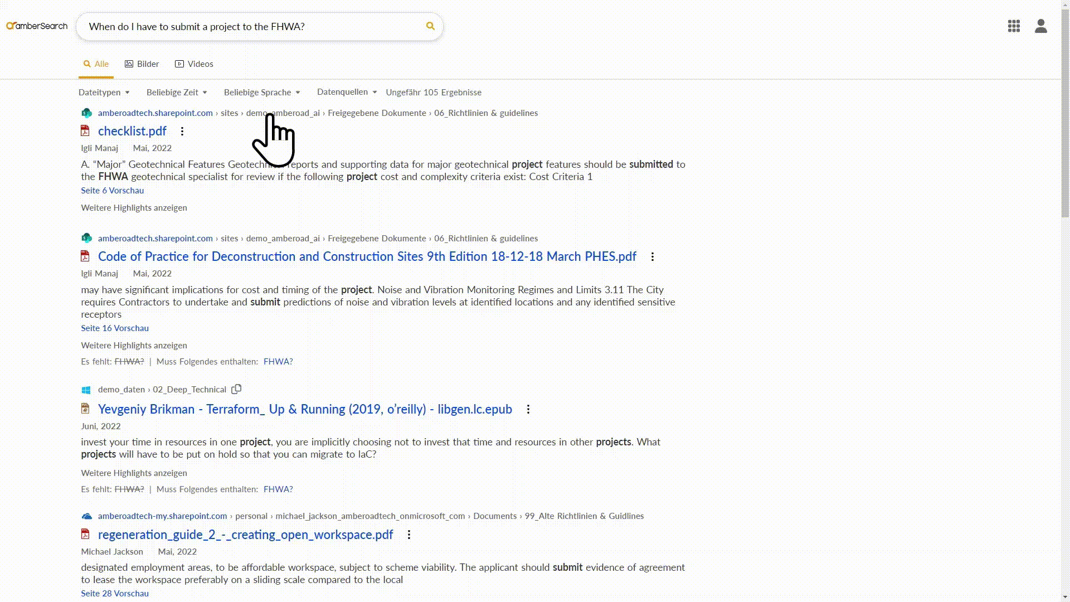
Task: Select the PDF icon next to checklist.pdf
Action: pyautogui.click(x=85, y=130)
